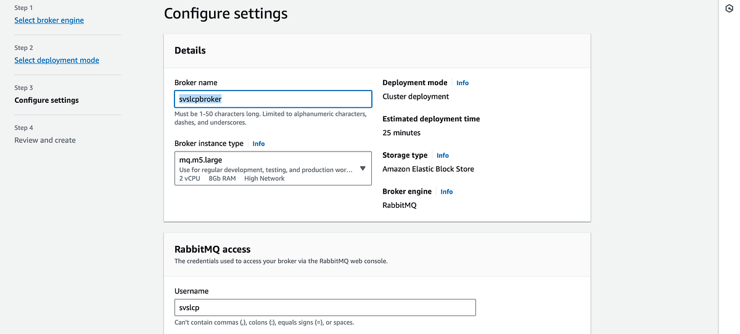740x334 pixels.
Task: Click the 'Step 4' label
Action: coord(24,128)
